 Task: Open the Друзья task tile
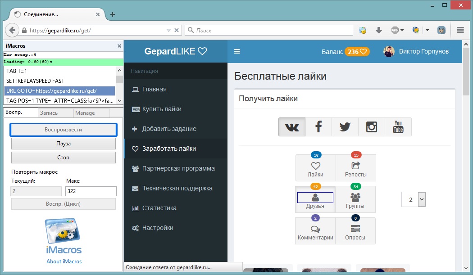point(315,199)
